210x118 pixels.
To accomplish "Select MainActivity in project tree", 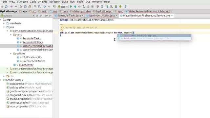I will click(x=26, y=65).
